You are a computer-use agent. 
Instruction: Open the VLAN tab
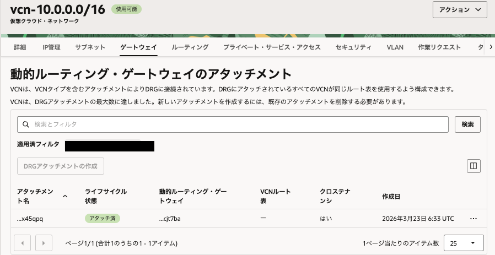(x=395, y=47)
